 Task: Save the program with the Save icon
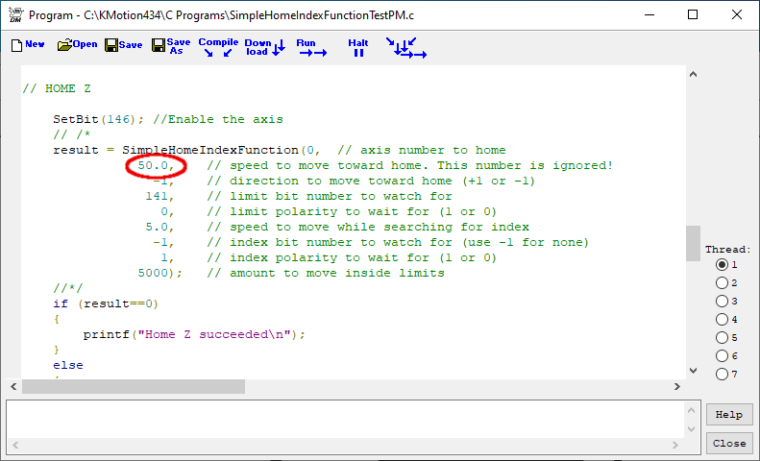(x=123, y=45)
